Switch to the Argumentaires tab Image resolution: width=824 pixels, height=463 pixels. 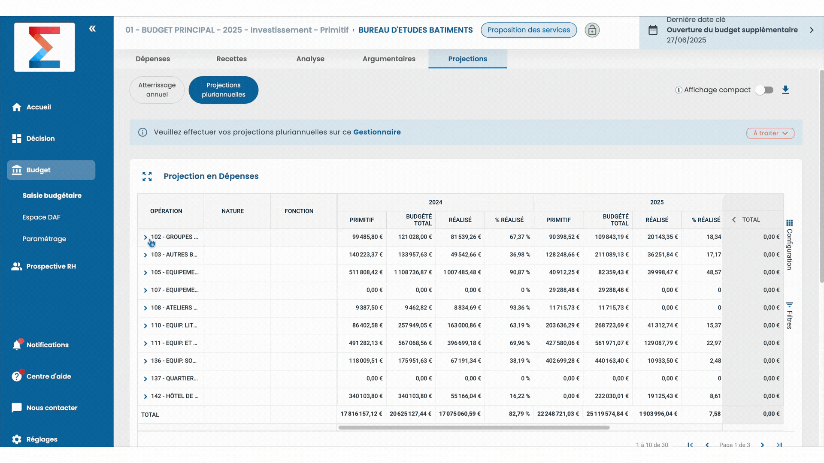388,59
